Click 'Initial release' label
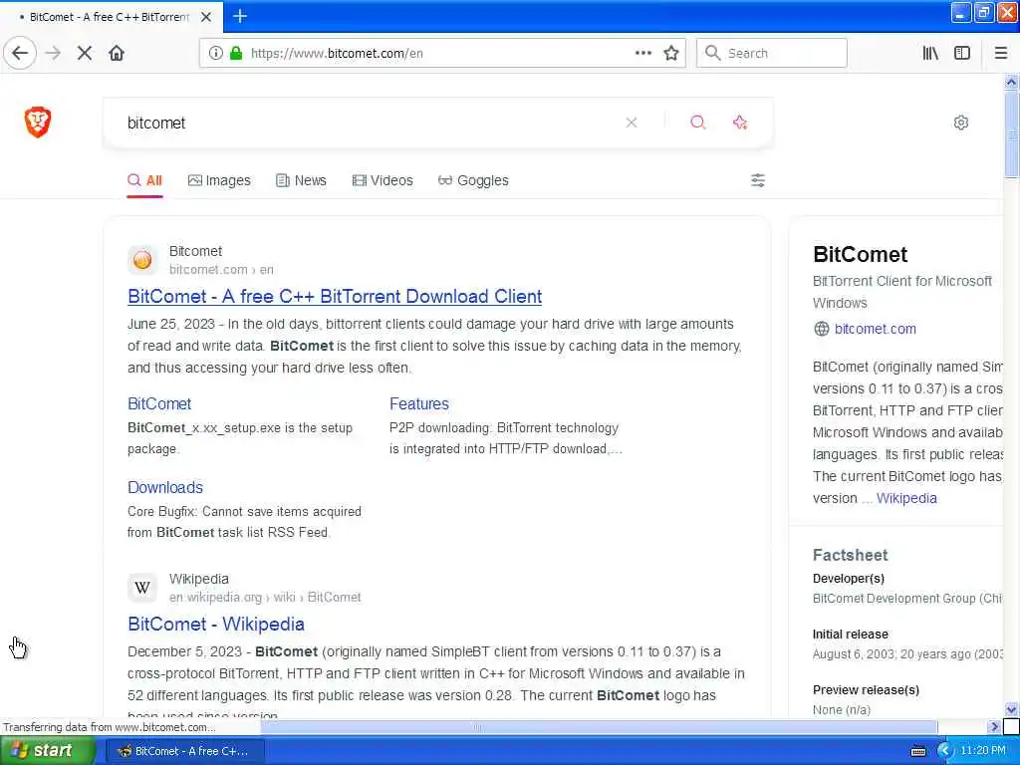The image size is (1020, 765). 851,635
